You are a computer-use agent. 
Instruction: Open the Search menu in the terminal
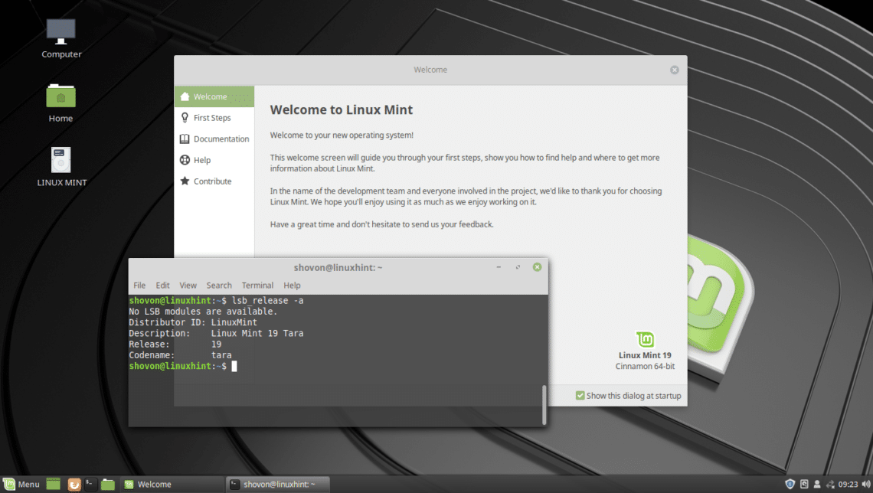tap(219, 285)
